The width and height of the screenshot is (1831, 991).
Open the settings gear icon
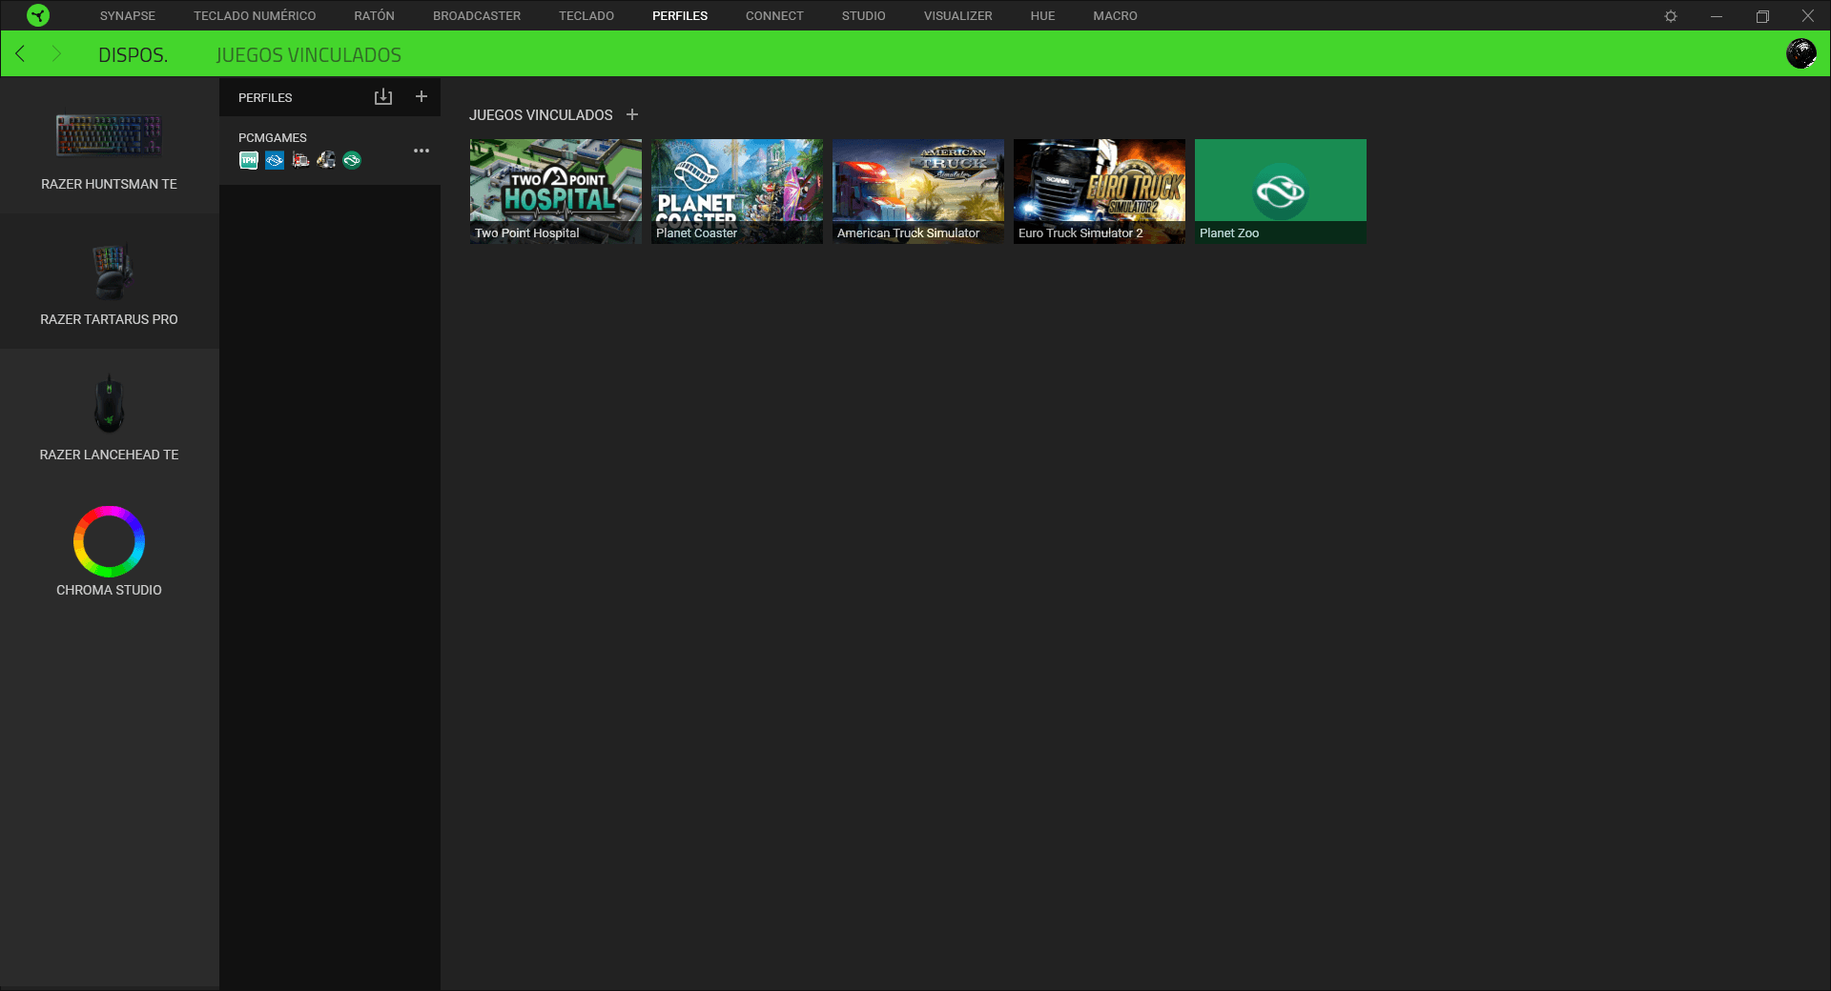tap(1671, 16)
